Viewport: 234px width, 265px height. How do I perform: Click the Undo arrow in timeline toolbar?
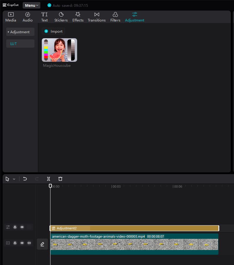25,179
